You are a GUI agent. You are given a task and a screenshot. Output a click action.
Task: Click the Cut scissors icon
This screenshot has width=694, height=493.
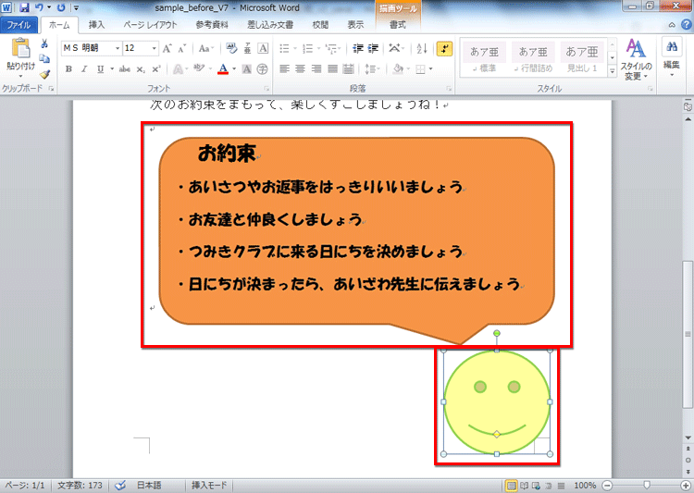(x=44, y=43)
